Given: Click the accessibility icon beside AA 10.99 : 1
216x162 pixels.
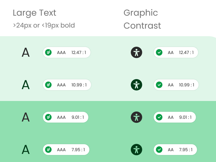Looking at the screenshot, I should pyautogui.click(x=136, y=85).
